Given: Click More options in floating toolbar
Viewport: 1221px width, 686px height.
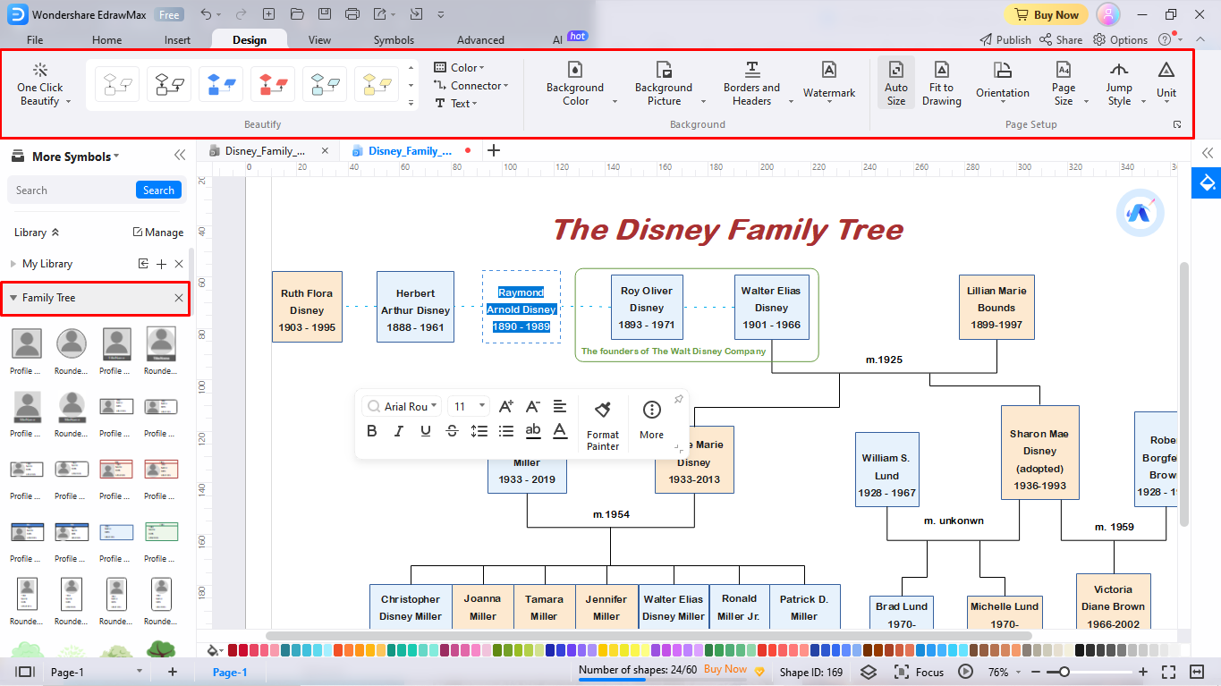Looking at the screenshot, I should point(652,420).
